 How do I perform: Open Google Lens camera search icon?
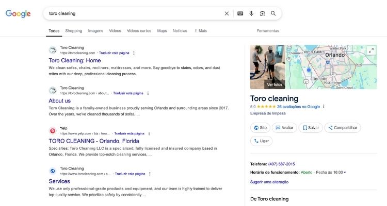pyautogui.click(x=262, y=13)
